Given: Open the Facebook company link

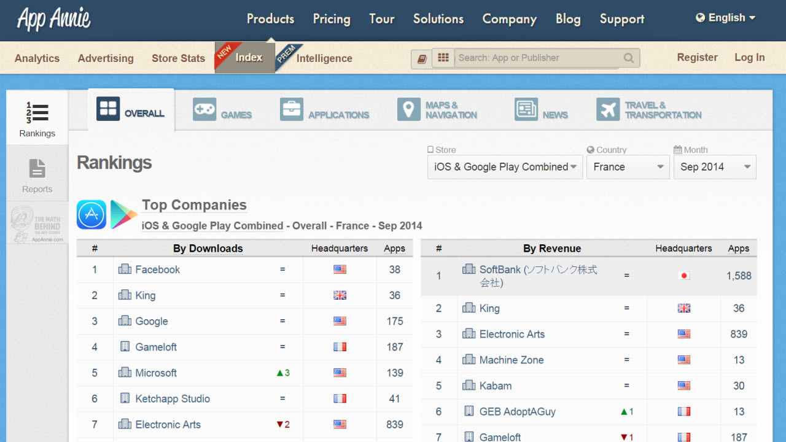Looking at the screenshot, I should point(158,269).
